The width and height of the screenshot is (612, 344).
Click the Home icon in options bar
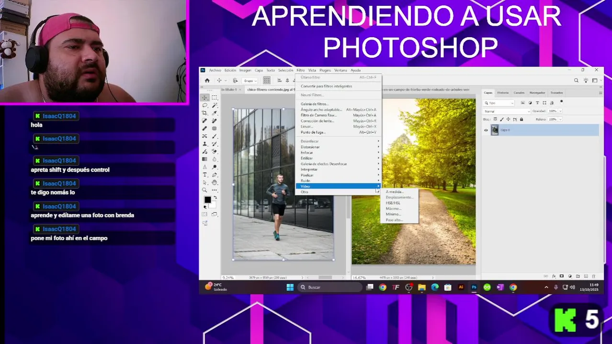point(207,80)
